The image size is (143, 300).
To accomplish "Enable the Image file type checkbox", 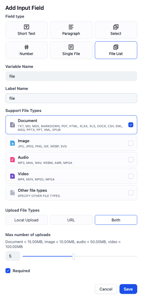I will click(x=131, y=143).
